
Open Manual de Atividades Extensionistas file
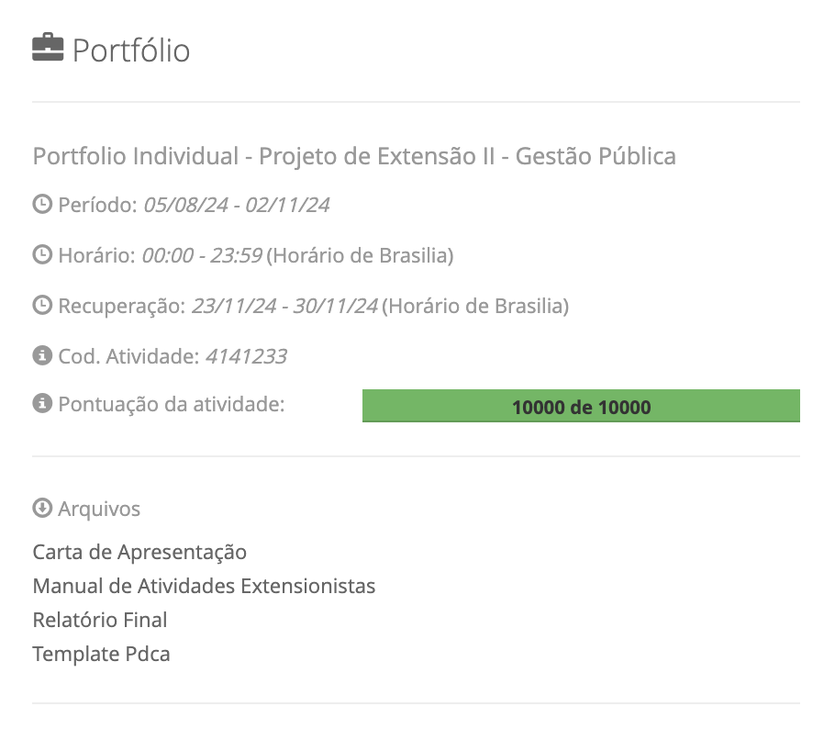tap(204, 586)
